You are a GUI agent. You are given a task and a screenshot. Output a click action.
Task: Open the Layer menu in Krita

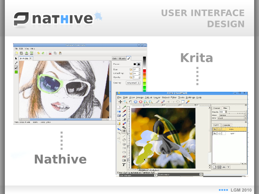[x=157, y=97]
